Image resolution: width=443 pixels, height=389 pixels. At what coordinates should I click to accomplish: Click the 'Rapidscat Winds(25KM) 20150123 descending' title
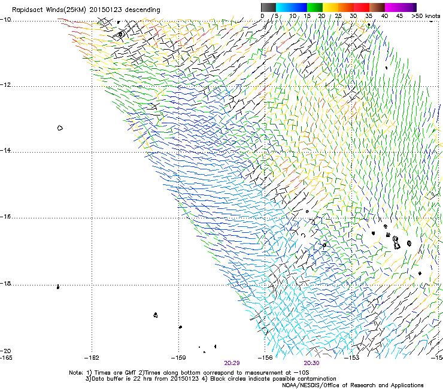coord(86,10)
